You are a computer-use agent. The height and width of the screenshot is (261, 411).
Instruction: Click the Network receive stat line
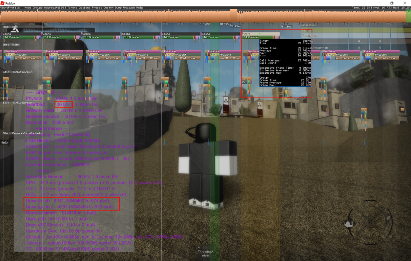pos(66,116)
